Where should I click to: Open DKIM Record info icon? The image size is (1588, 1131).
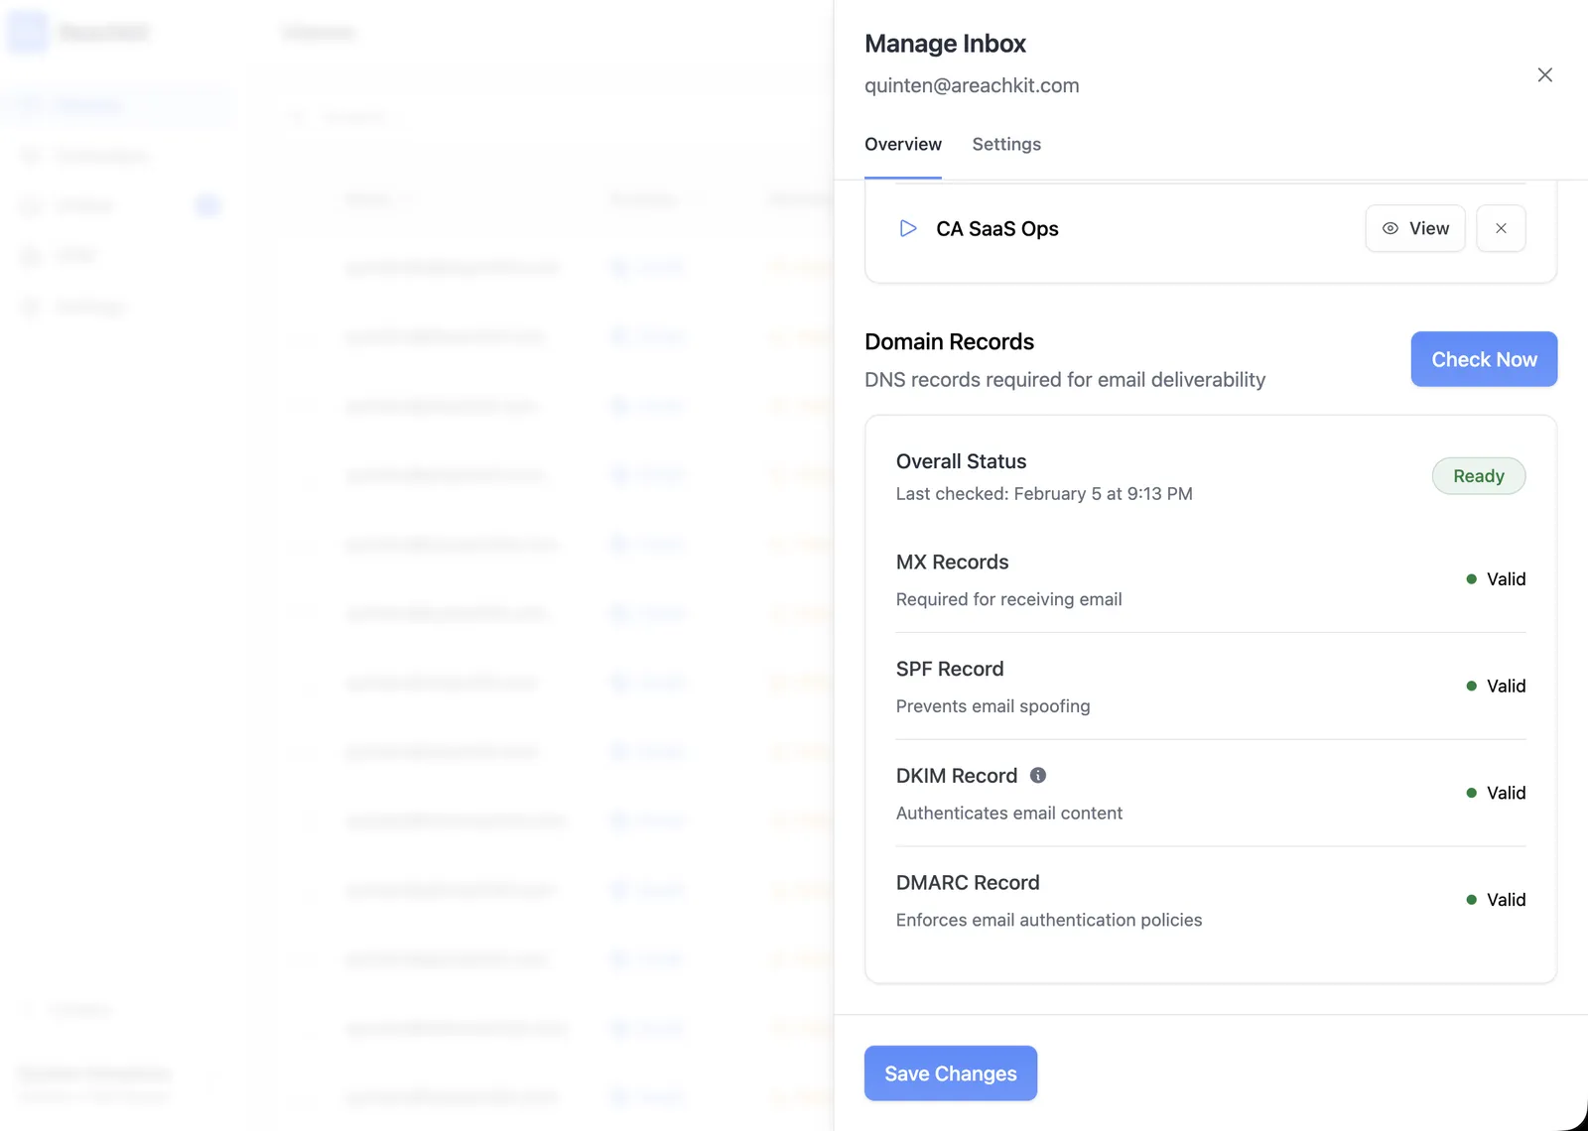pos(1038,775)
